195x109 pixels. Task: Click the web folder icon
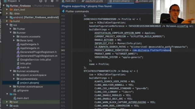click(11, 106)
